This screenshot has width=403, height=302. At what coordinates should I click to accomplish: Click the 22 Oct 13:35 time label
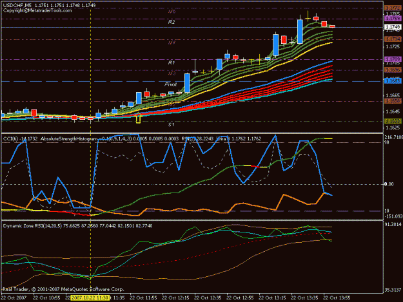pos(304,298)
